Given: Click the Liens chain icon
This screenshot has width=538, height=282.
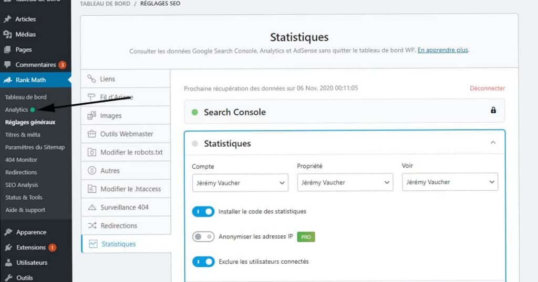Looking at the screenshot, I should [91, 79].
